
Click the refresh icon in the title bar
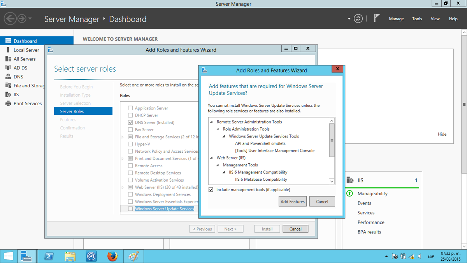[x=358, y=18]
